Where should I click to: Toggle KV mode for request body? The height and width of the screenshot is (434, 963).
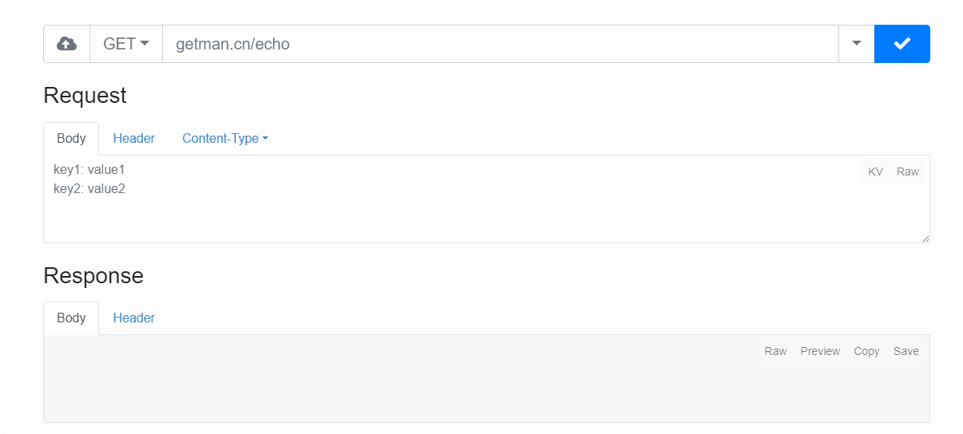875,172
